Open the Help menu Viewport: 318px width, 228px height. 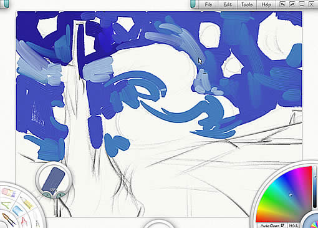pos(266,4)
